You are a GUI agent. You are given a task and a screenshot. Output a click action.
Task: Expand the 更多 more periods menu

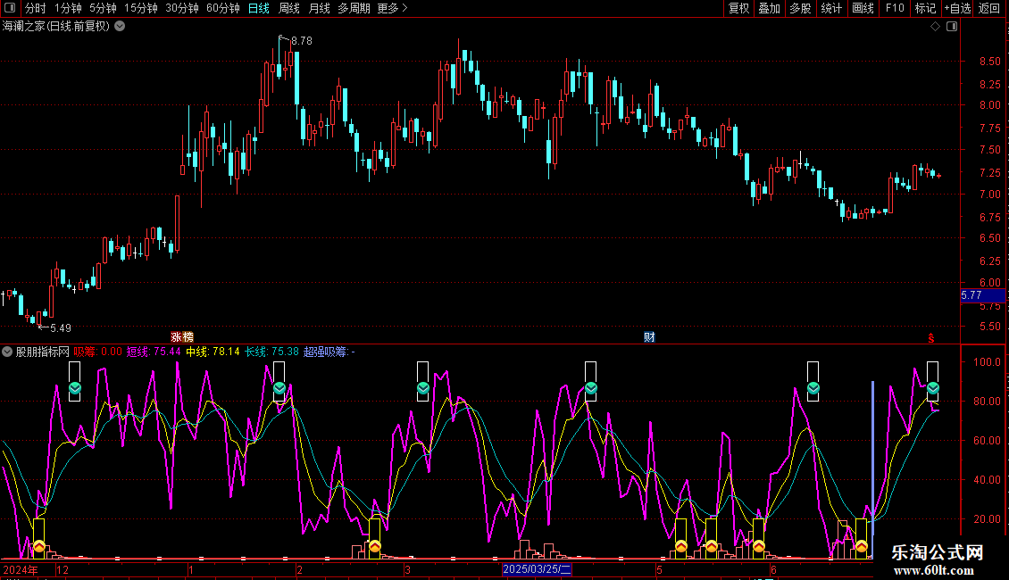pyautogui.click(x=392, y=8)
